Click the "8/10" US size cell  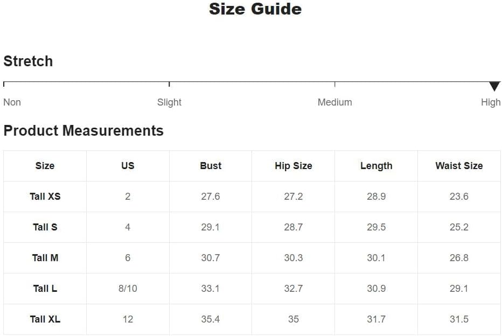pyautogui.click(x=128, y=289)
